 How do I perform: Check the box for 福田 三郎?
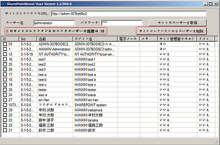[x=5, y=125]
